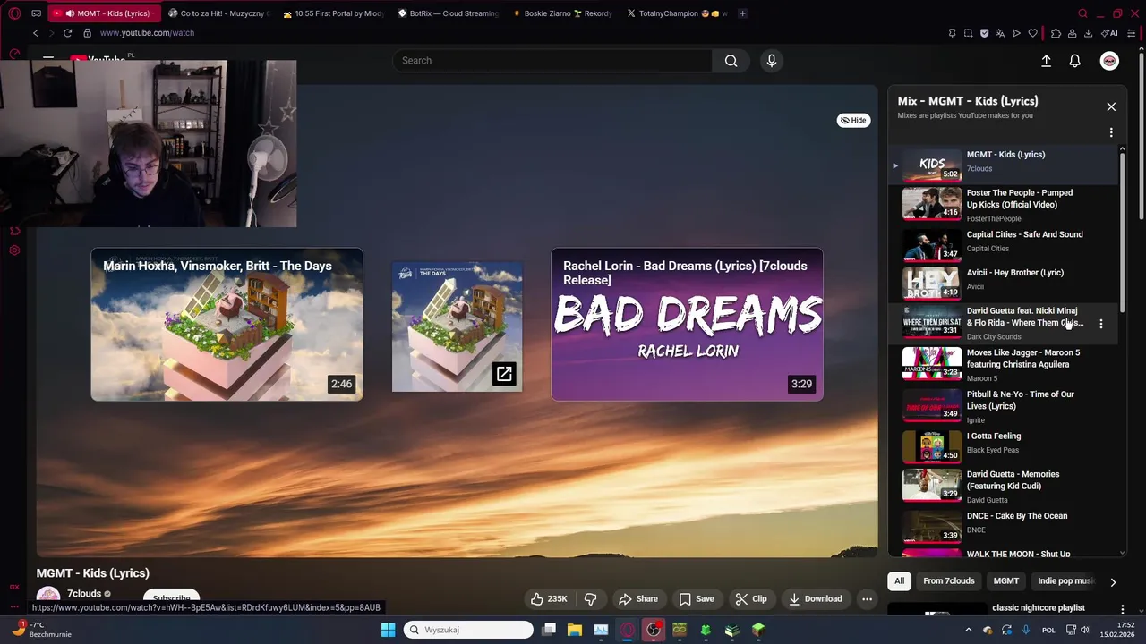Switch to the MGMT - Kids (Lyrics) tab

click(104, 13)
